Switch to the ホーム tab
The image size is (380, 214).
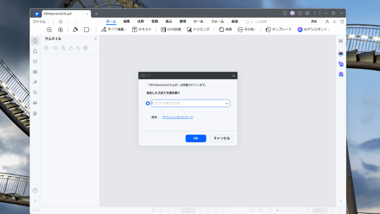pyautogui.click(x=111, y=21)
